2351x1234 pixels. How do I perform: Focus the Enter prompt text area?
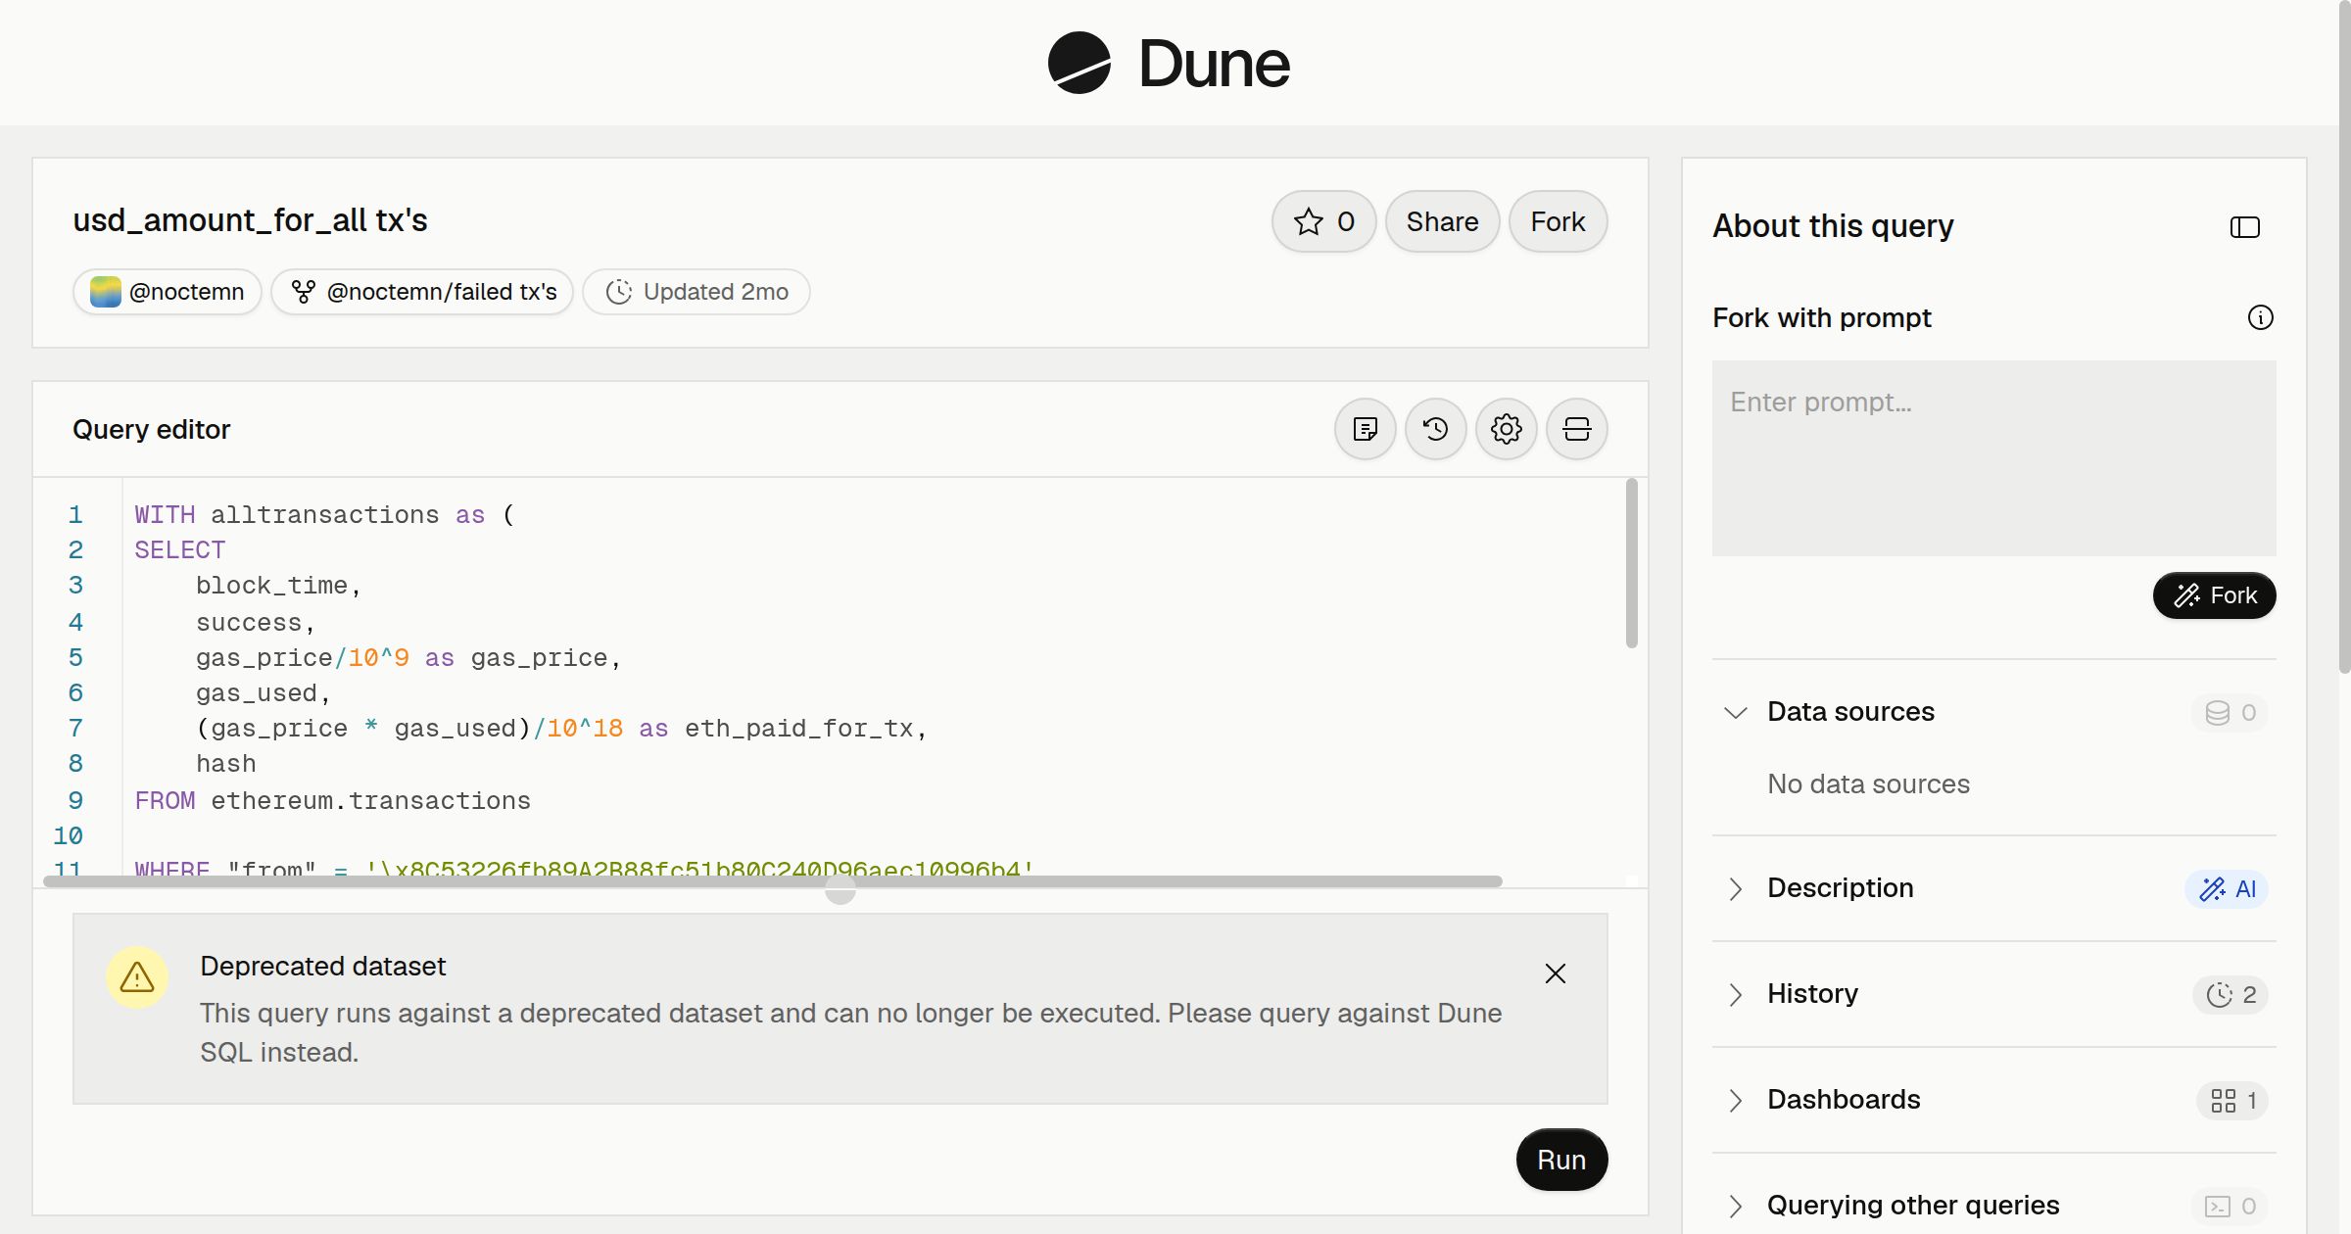tap(1993, 458)
